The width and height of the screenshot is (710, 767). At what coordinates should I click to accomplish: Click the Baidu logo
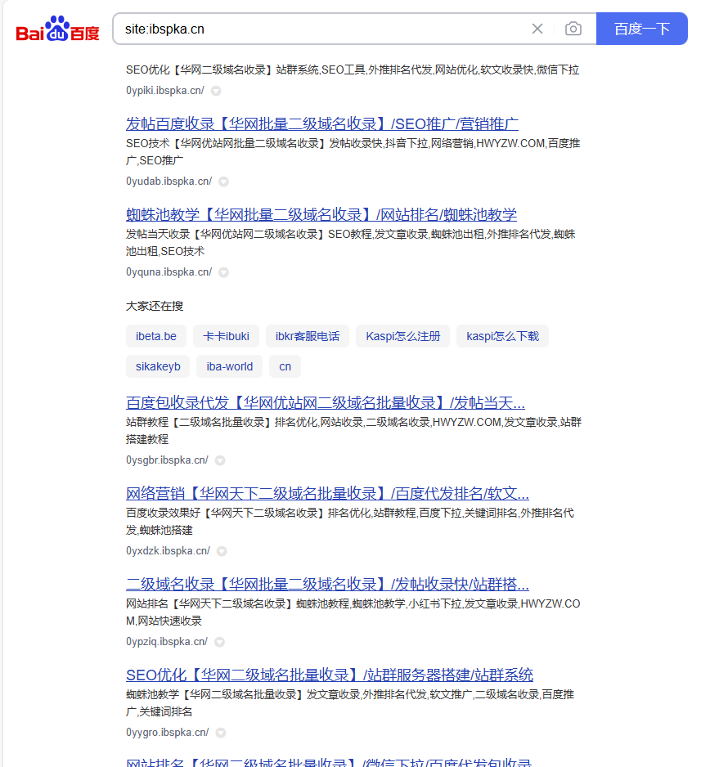click(57, 30)
